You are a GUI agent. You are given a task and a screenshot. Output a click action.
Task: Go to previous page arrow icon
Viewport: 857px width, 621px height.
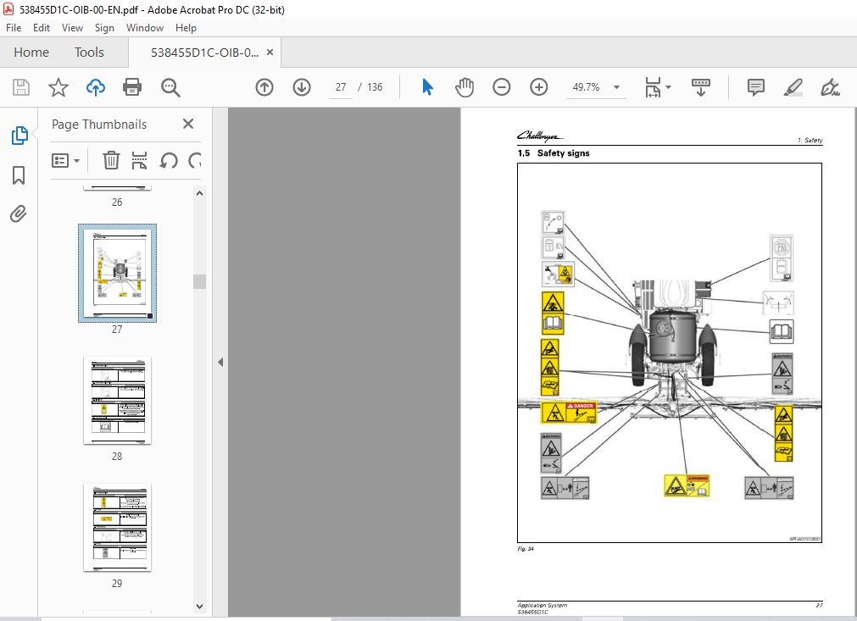point(264,87)
